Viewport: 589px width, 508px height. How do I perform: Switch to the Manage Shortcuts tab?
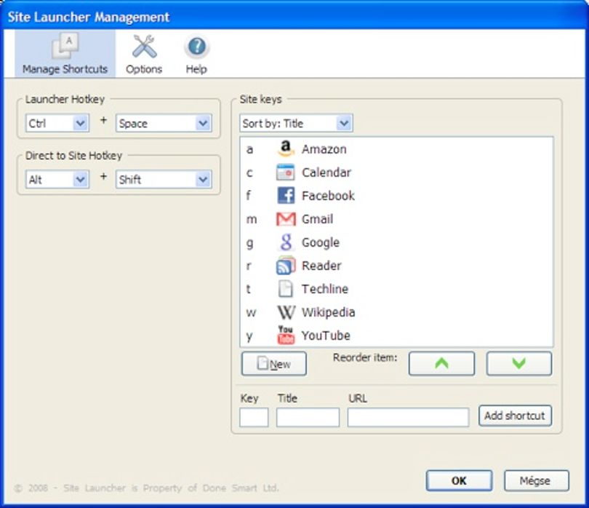point(65,54)
